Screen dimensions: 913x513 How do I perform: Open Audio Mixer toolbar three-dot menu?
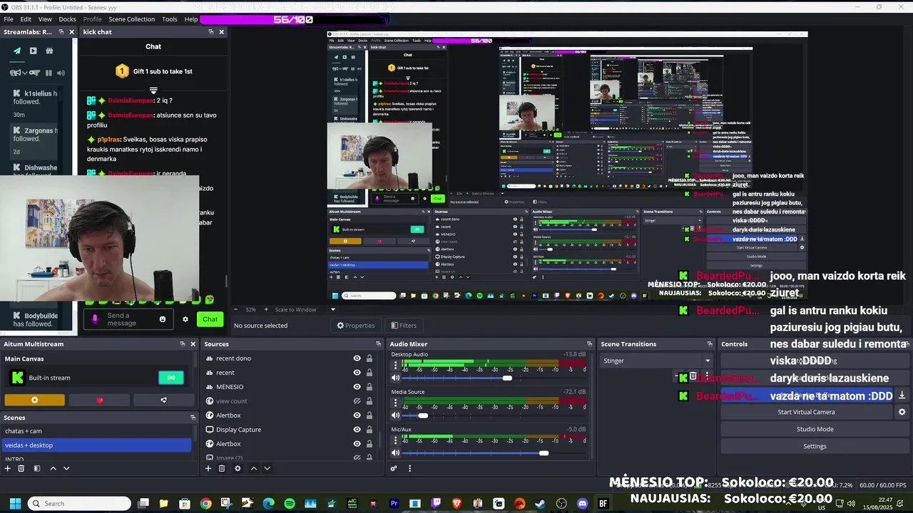point(409,468)
